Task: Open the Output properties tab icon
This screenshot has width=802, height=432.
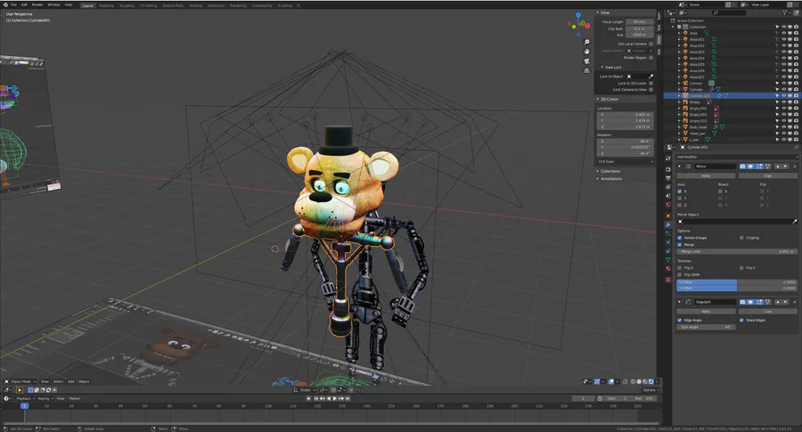Action: point(668,178)
